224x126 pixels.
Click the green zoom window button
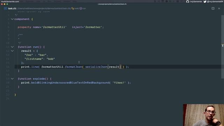click(x=7, y=4)
